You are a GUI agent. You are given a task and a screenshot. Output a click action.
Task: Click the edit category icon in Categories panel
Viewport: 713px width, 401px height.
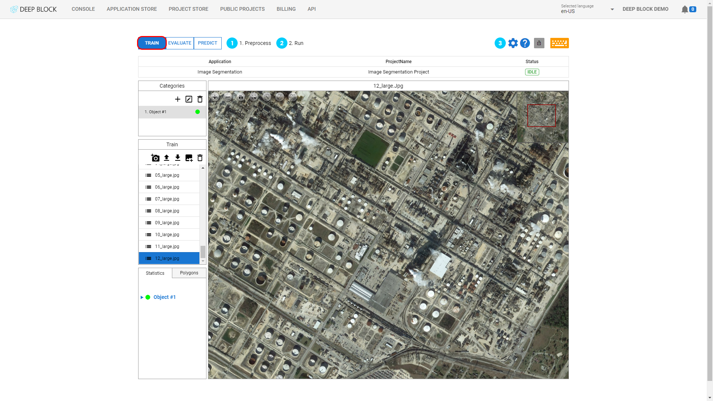[x=189, y=99]
